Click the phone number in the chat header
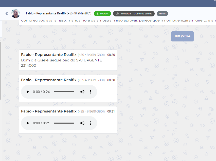 click(x=79, y=13)
